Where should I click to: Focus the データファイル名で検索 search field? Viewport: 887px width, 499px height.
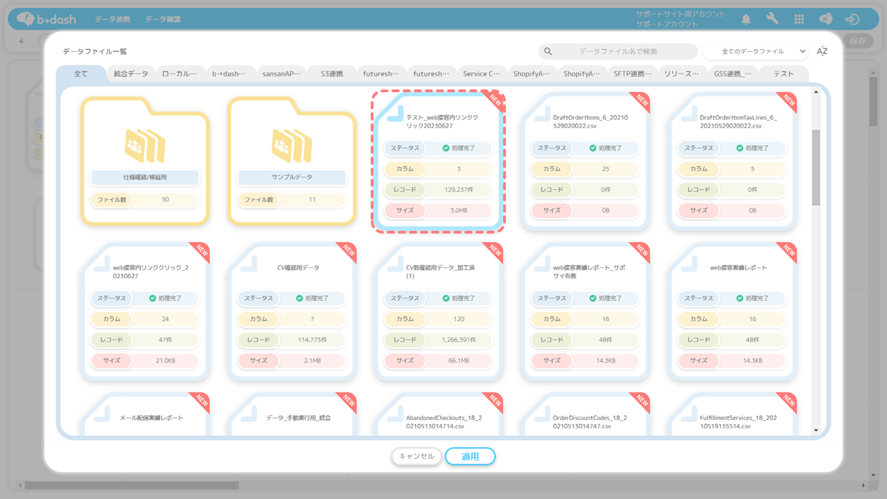tap(618, 51)
